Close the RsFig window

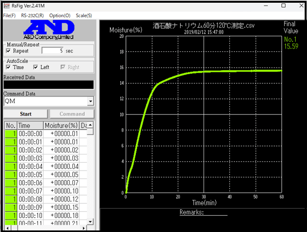pos(301,6)
